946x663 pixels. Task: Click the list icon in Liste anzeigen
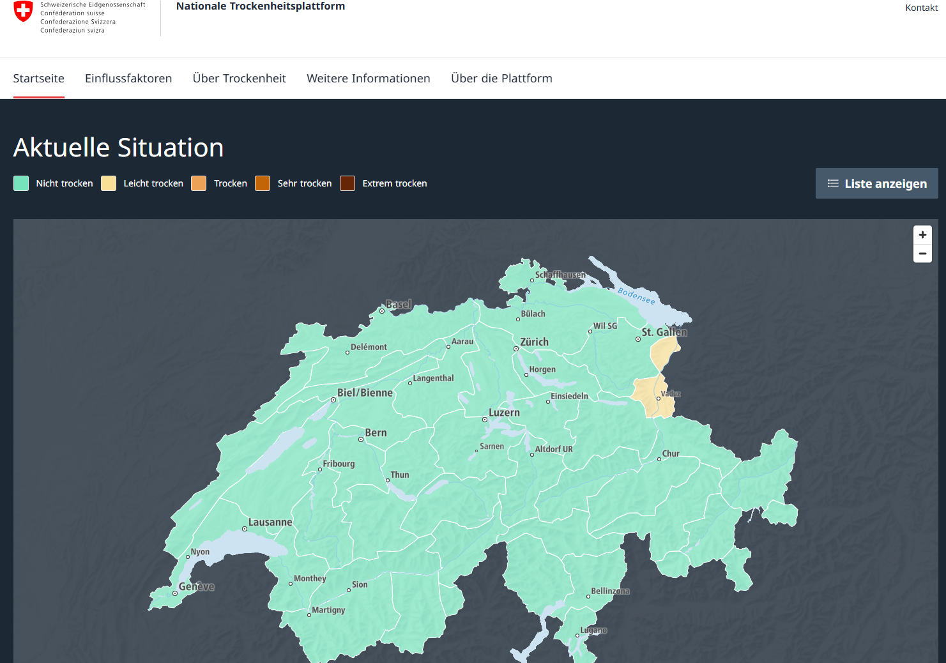[833, 183]
